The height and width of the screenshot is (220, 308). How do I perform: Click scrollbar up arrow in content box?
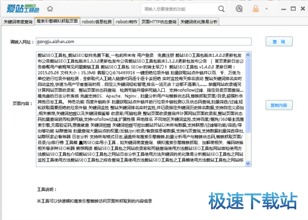pyautogui.click(x=248, y=55)
